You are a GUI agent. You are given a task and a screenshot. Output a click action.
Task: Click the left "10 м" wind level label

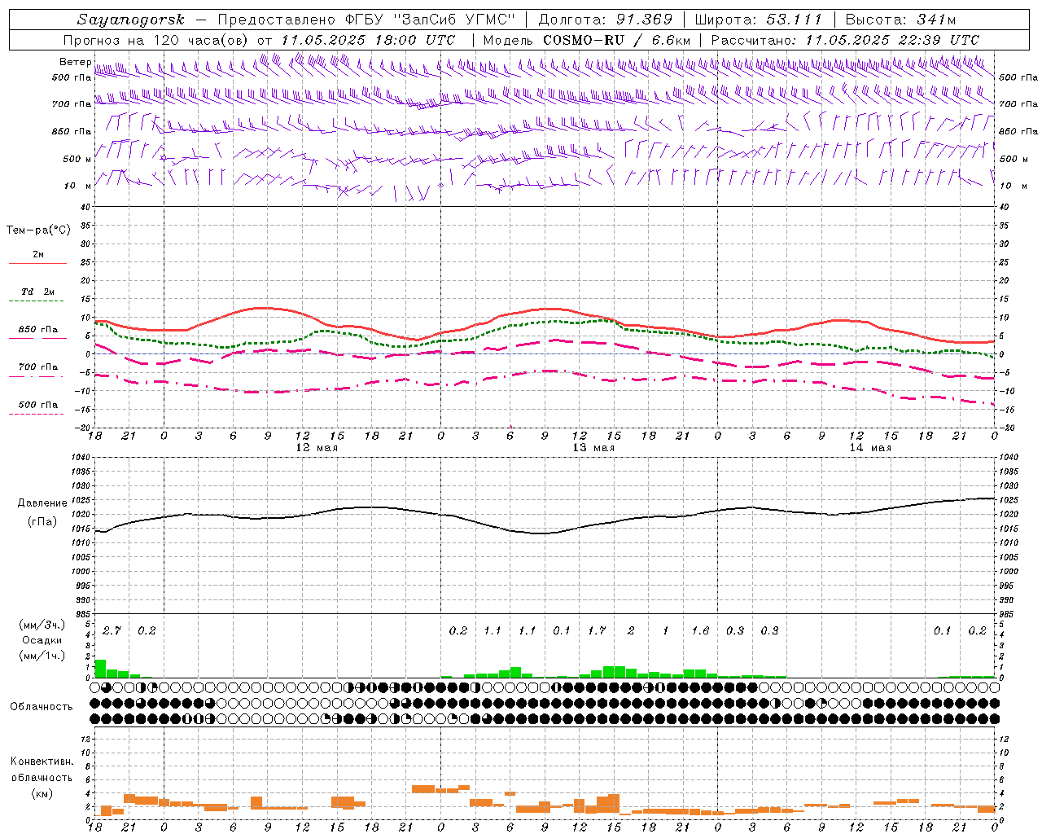click(77, 186)
